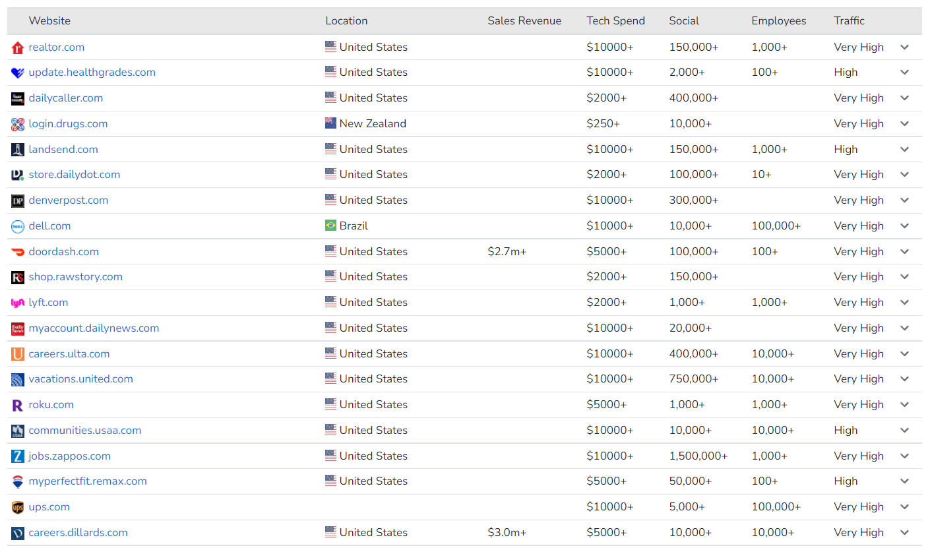Click the blue Zappos Z favicon
Image resolution: width=928 pixels, height=546 pixels.
click(18, 456)
